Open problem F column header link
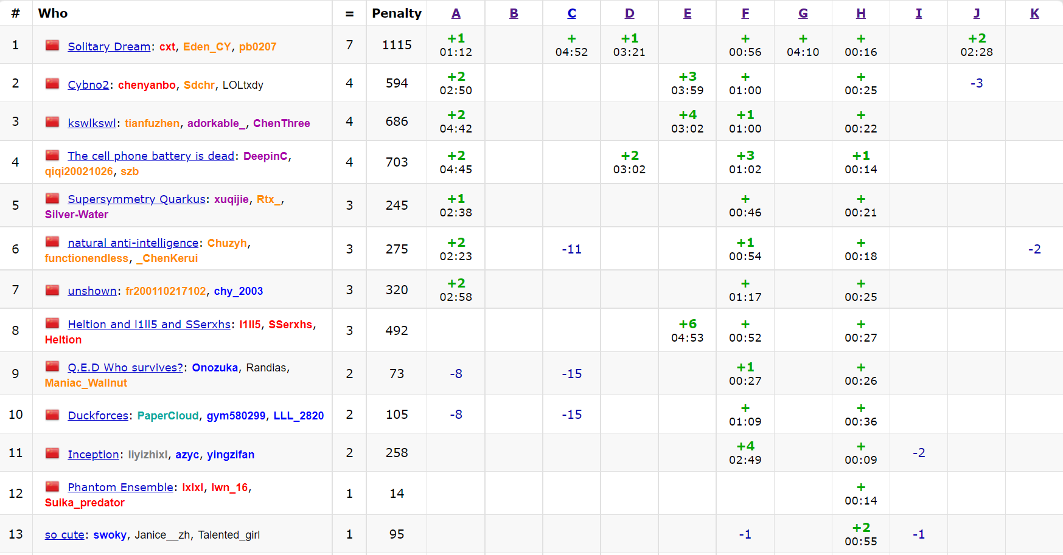 (x=745, y=13)
